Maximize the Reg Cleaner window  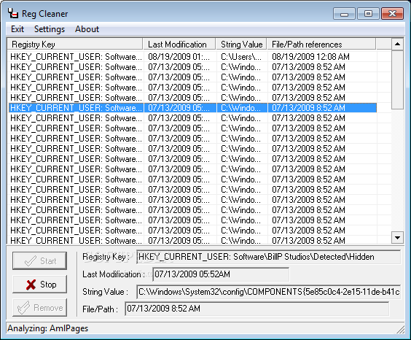(368, 14)
